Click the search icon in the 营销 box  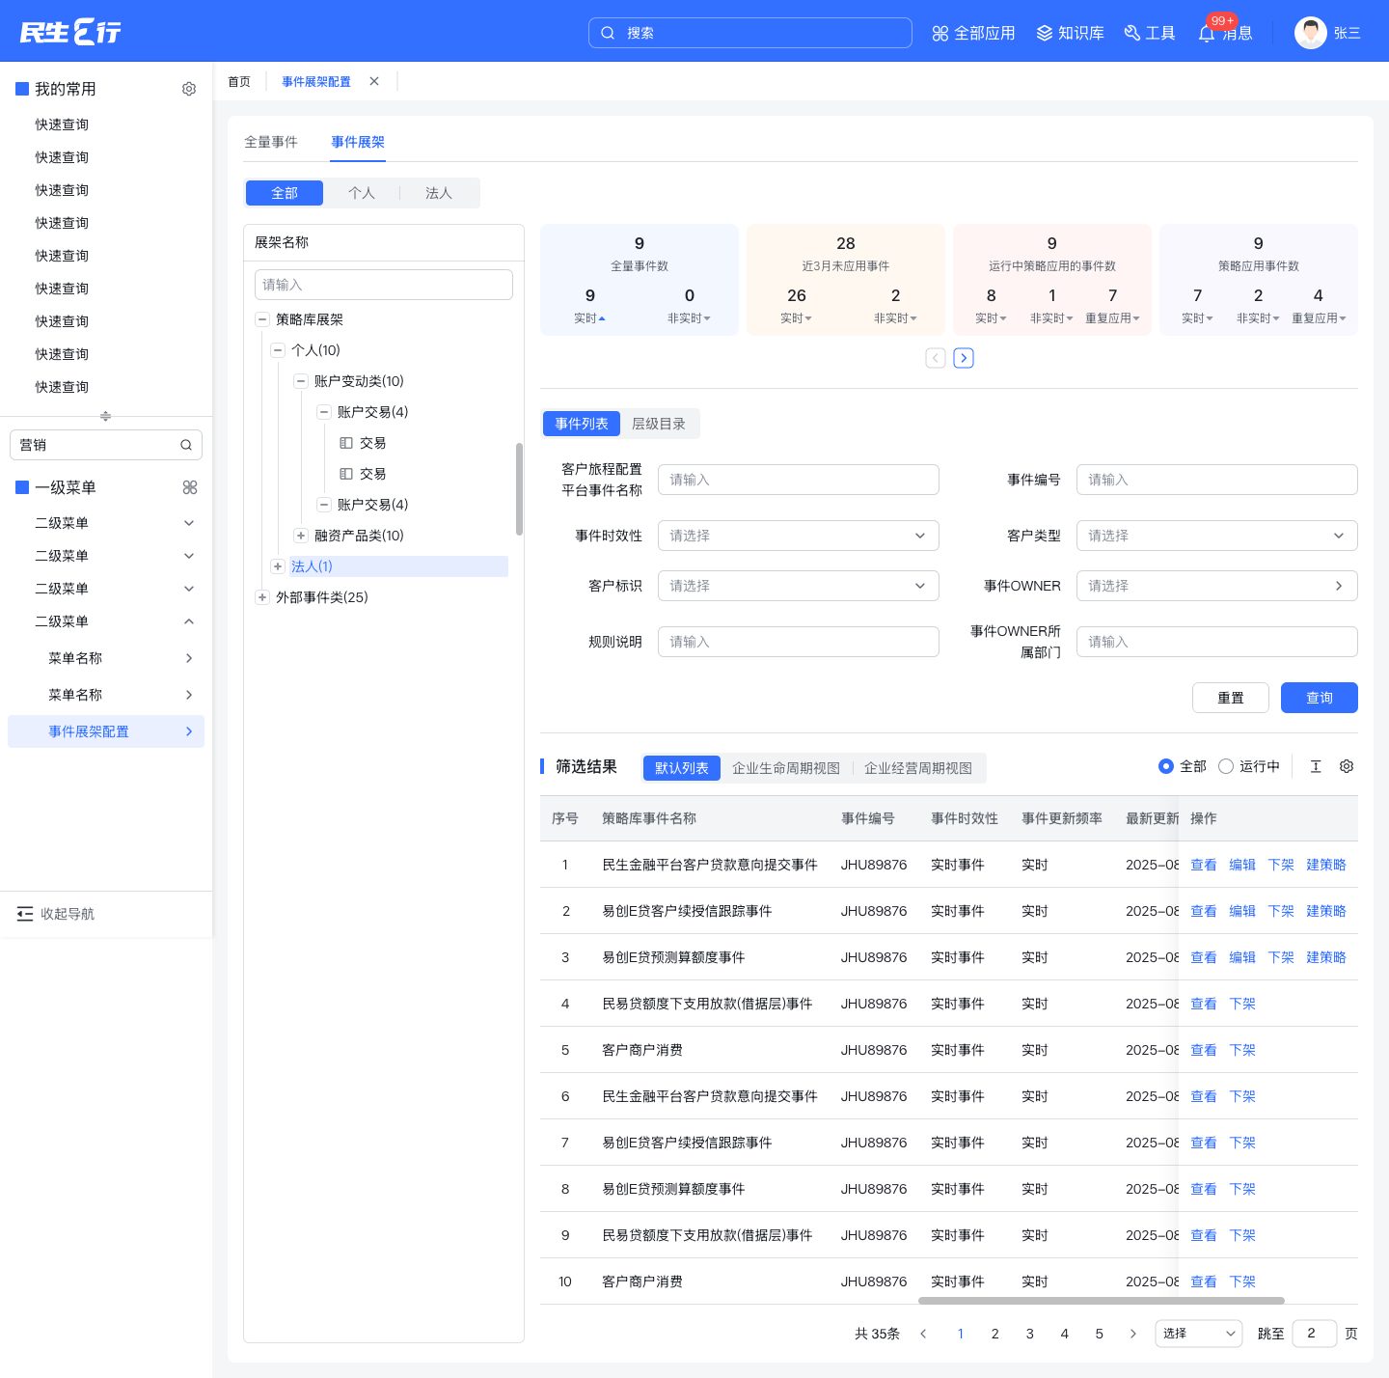[186, 445]
